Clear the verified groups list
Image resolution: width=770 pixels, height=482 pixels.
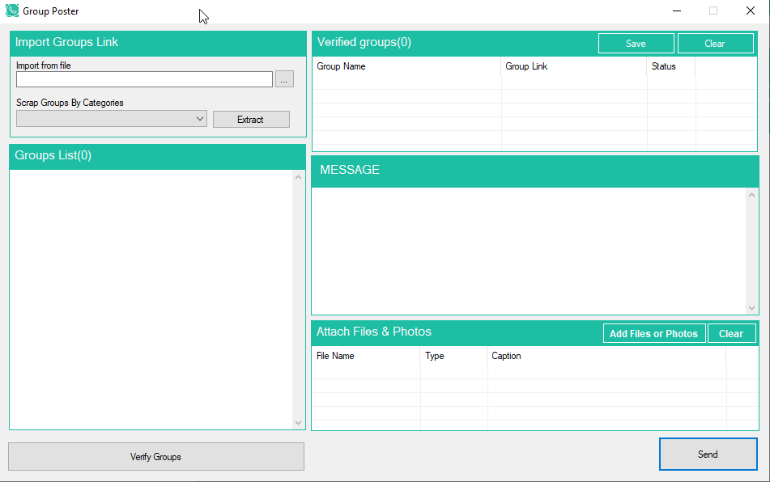tap(715, 44)
